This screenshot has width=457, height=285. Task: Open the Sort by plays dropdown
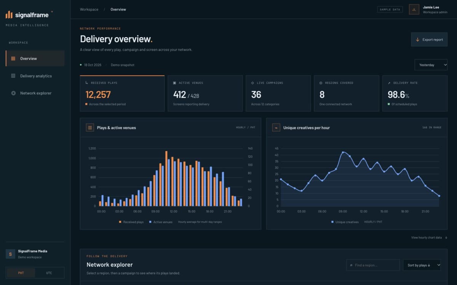coord(422,265)
